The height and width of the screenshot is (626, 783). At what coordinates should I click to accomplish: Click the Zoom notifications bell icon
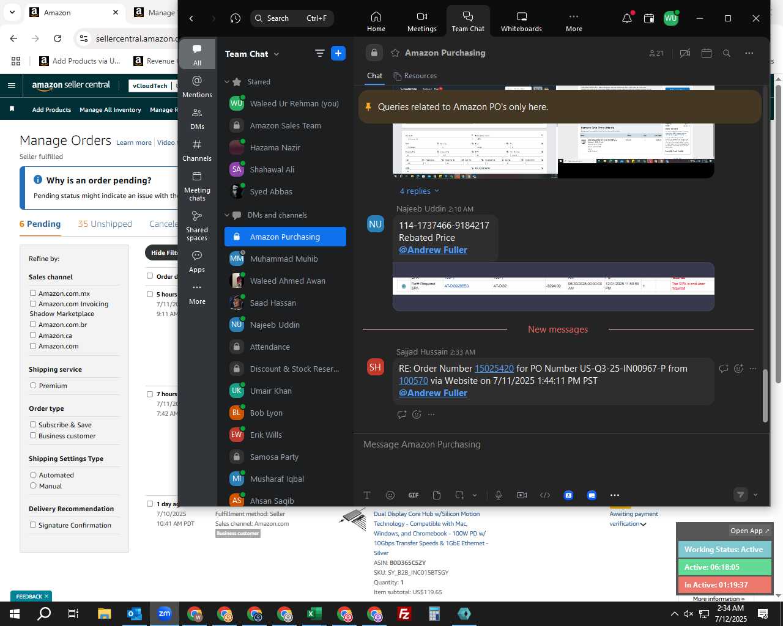[x=627, y=18]
